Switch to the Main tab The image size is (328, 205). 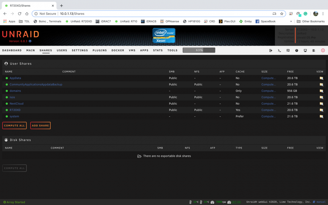(x=31, y=51)
